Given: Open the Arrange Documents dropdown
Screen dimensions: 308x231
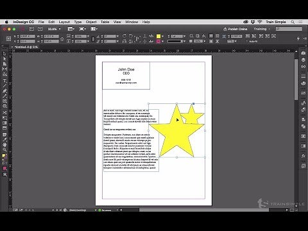Looking at the screenshot, I should coord(94,29).
